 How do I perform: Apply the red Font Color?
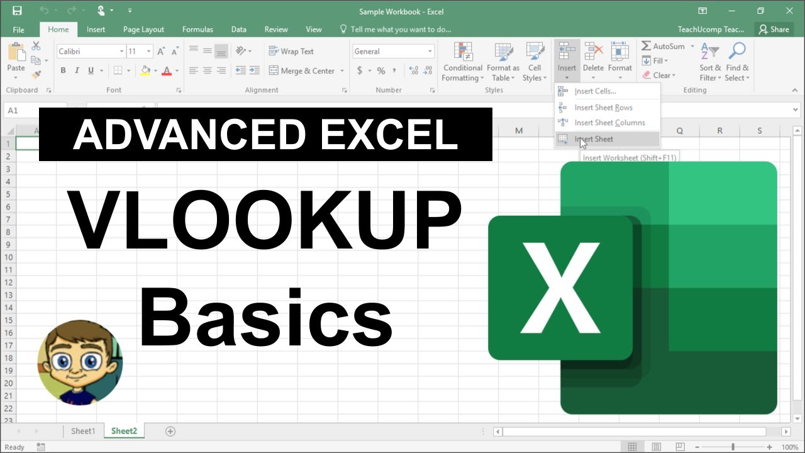[x=167, y=70]
